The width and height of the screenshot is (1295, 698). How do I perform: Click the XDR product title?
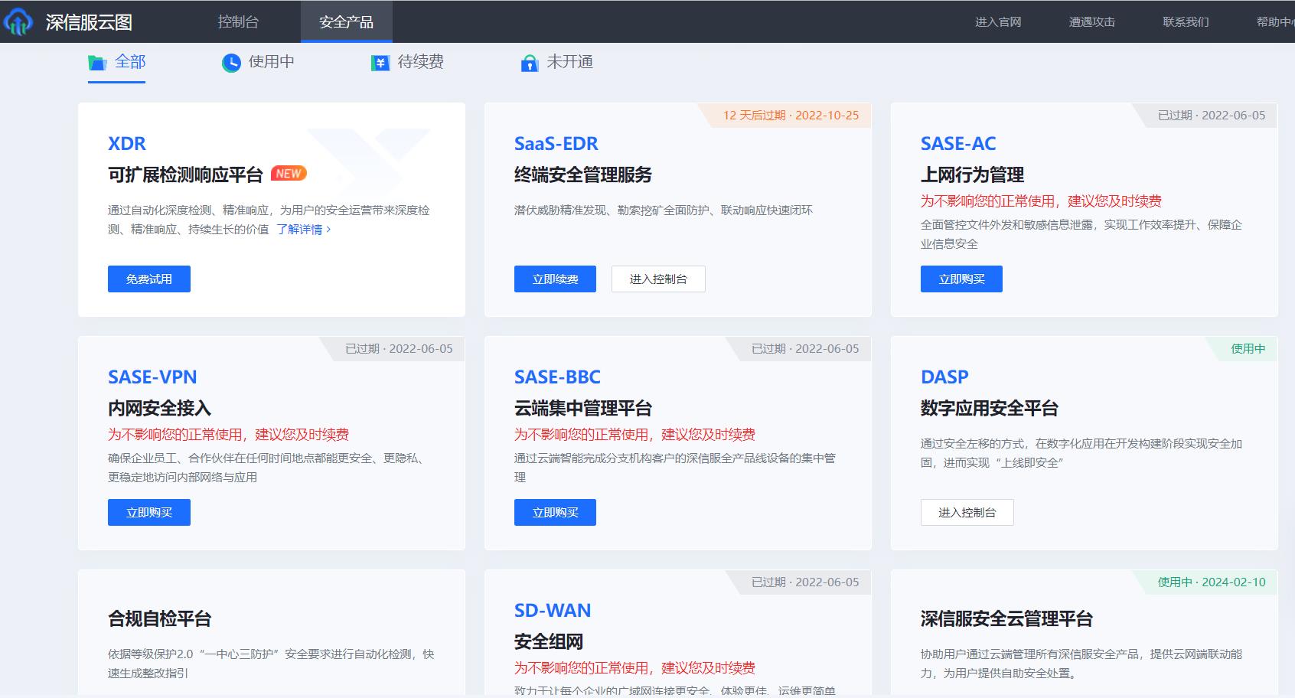[x=127, y=143]
